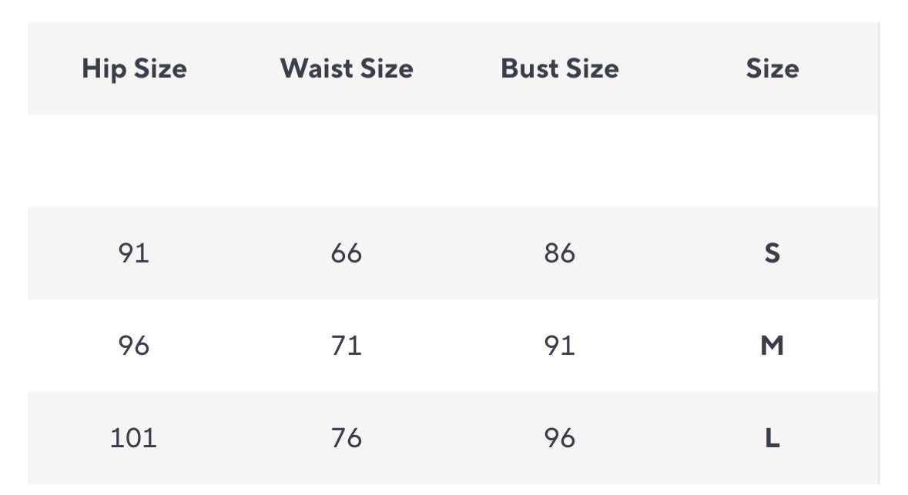The image size is (908, 495).
Task: Click bust value 91 in M row
Action: click(x=559, y=346)
